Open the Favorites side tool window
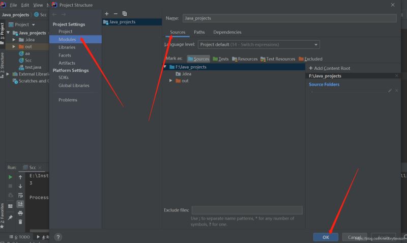 coord(3,215)
